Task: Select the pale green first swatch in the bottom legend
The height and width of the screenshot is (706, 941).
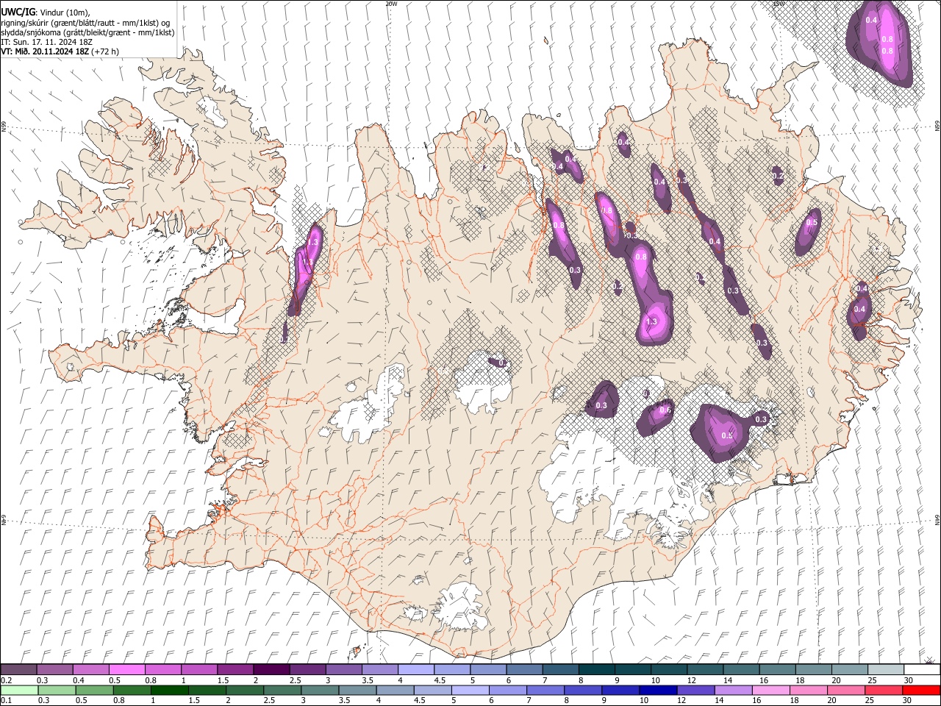Action: point(19,691)
